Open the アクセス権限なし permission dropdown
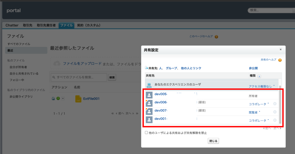This screenshot has height=154, width=295. tap(262, 86)
